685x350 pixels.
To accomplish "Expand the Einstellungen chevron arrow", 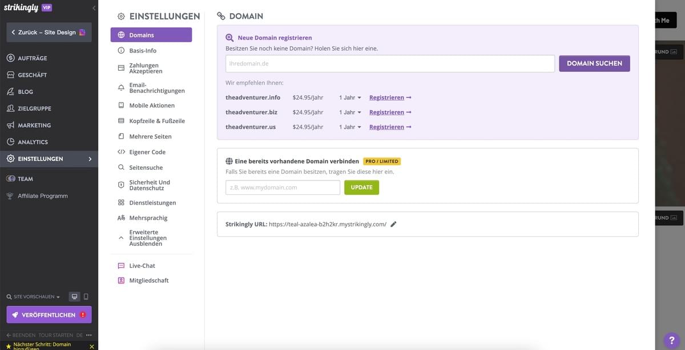I will (90, 159).
